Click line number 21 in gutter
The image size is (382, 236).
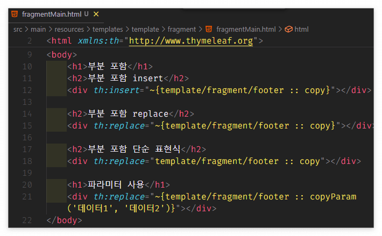click(27, 197)
